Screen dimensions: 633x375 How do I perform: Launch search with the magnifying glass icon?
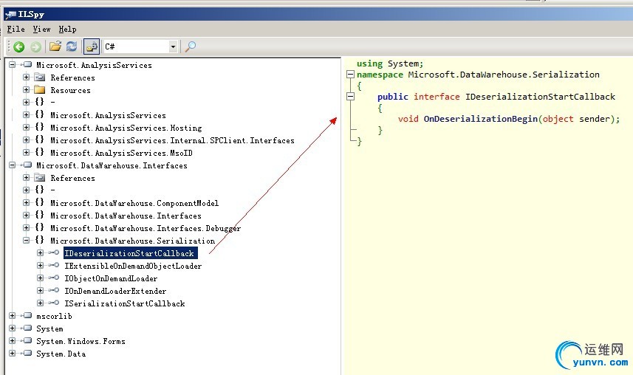(x=191, y=47)
